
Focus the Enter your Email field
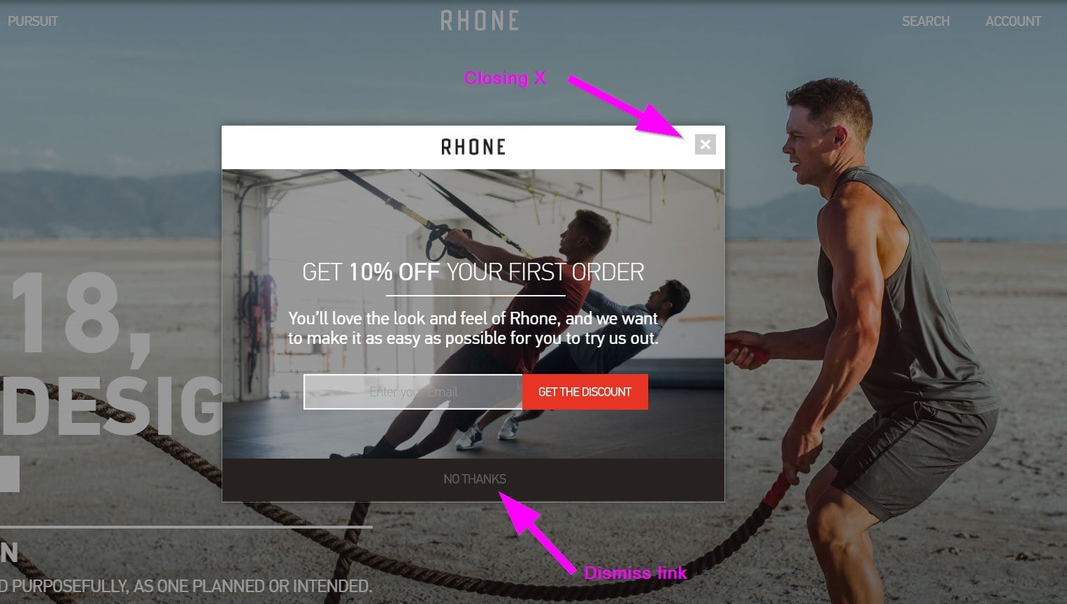(413, 391)
